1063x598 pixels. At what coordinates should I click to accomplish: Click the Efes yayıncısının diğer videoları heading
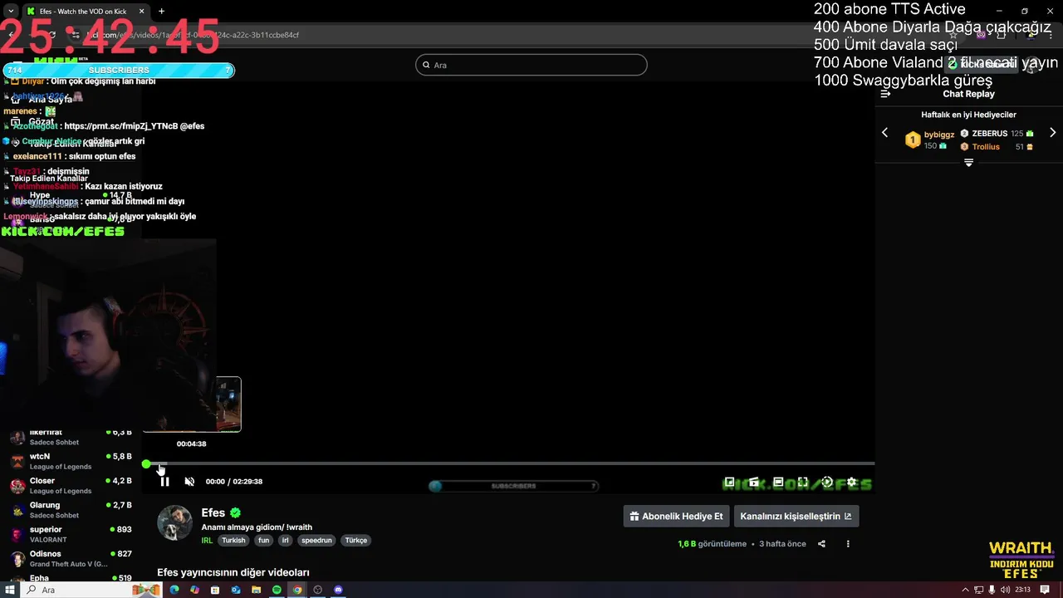pyautogui.click(x=233, y=572)
